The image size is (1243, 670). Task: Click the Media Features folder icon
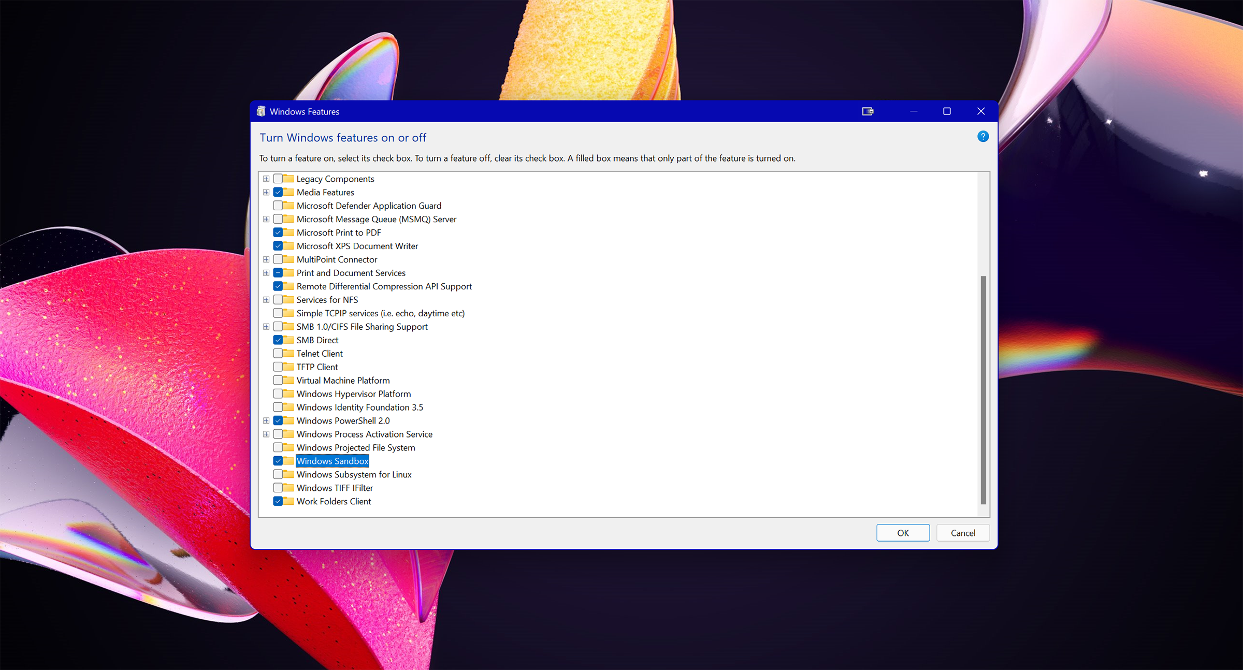tap(289, 192)
